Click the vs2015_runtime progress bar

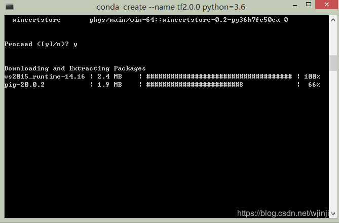[219, 77]
